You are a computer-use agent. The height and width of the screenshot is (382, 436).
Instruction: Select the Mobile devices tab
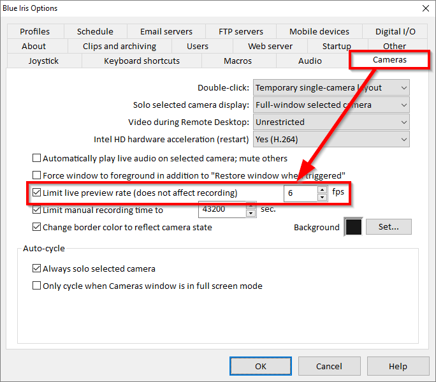point(319,31)
